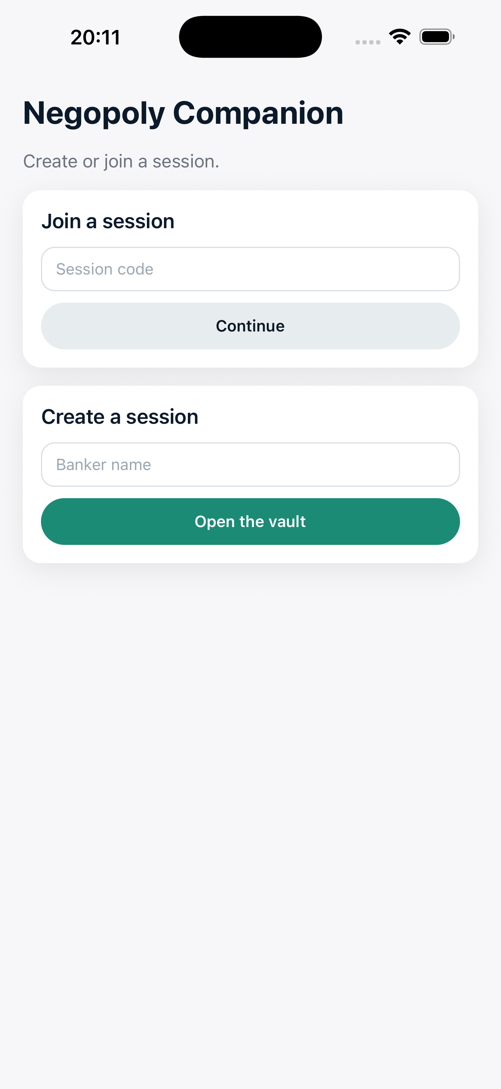
Task: Tap the cellular signal dots
Action: (x=367, y=42)
